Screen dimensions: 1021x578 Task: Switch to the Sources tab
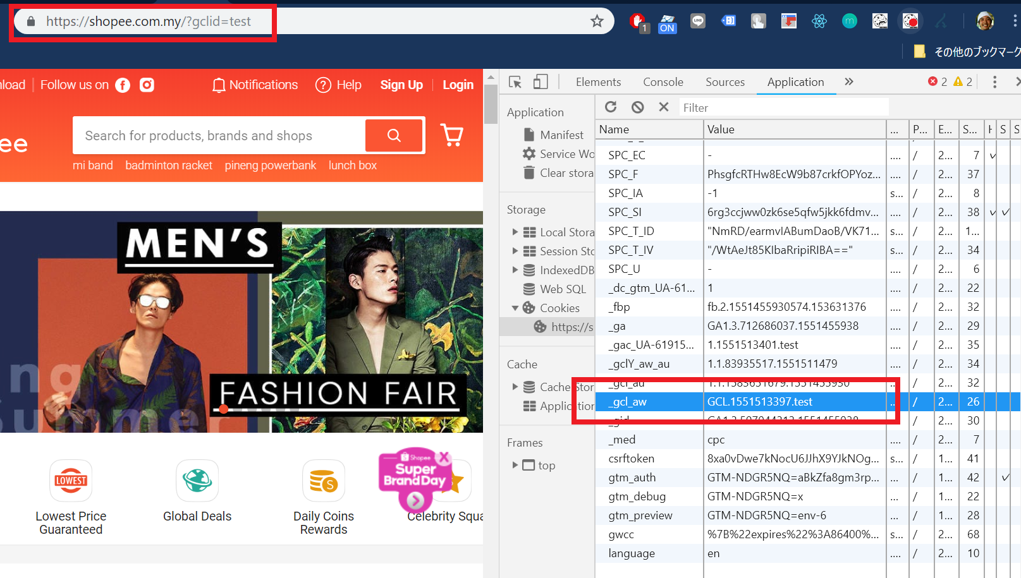click(724, 82)
